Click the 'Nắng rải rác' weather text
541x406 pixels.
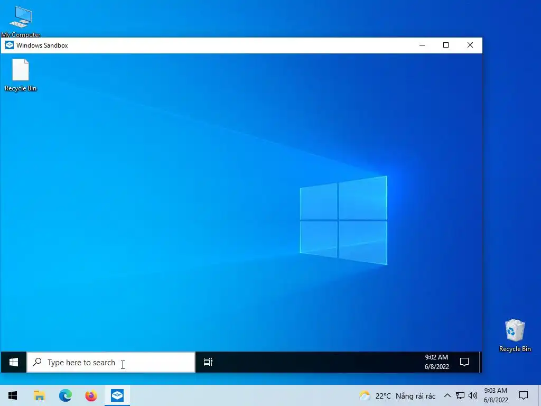click(x=416, y=396)
